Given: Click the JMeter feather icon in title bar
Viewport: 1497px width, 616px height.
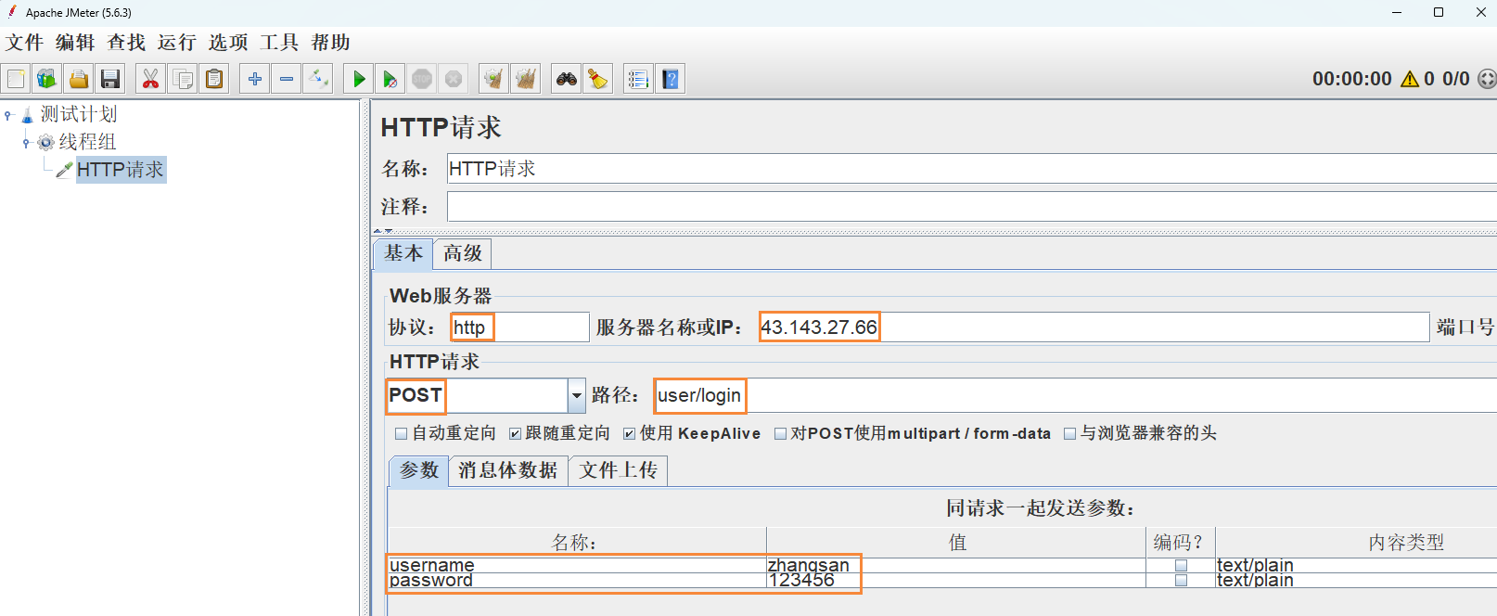Looking at the screenshot, I should coord(12,12).
